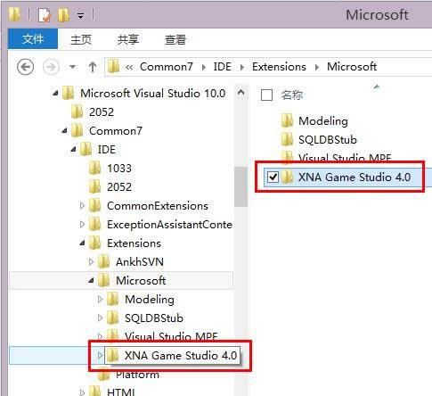Go up one folder level

(x=93, y=67)
